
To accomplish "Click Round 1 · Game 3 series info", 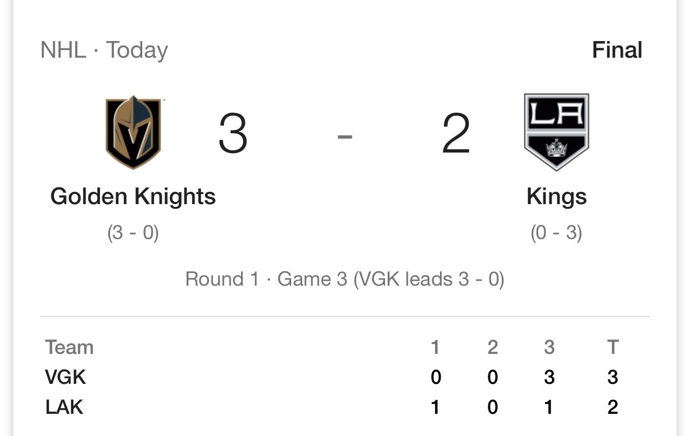I will tap(344, 278).
